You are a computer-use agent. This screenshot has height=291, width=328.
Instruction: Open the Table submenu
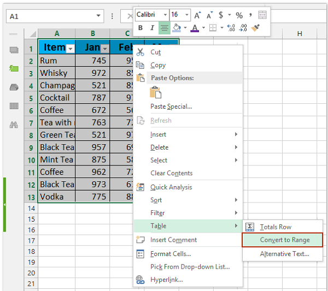(188, 226)
